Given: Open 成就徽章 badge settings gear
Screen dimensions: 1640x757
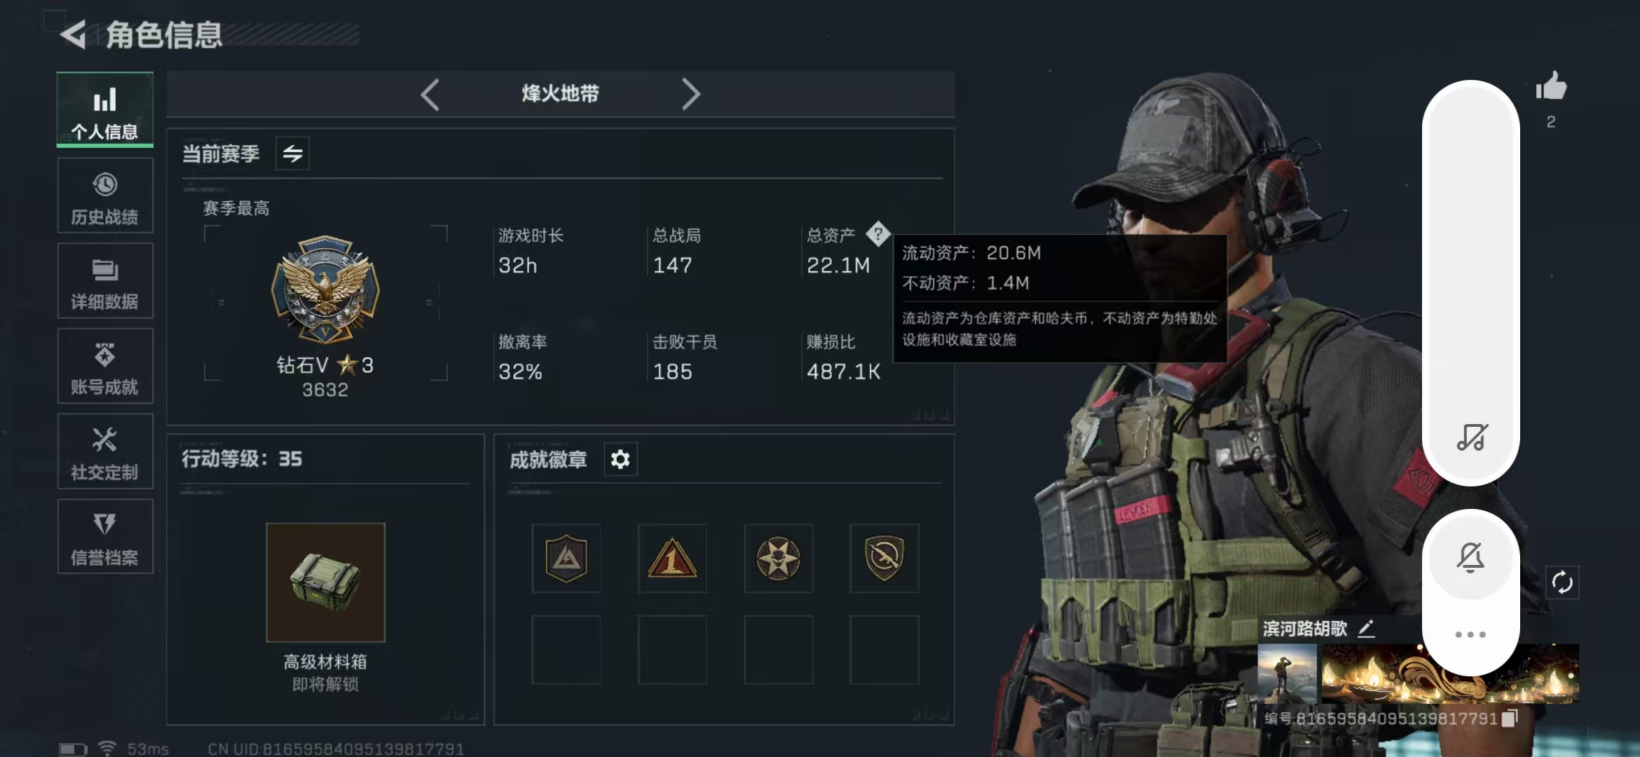Looking at the screenshot, I should click(620, 460).
